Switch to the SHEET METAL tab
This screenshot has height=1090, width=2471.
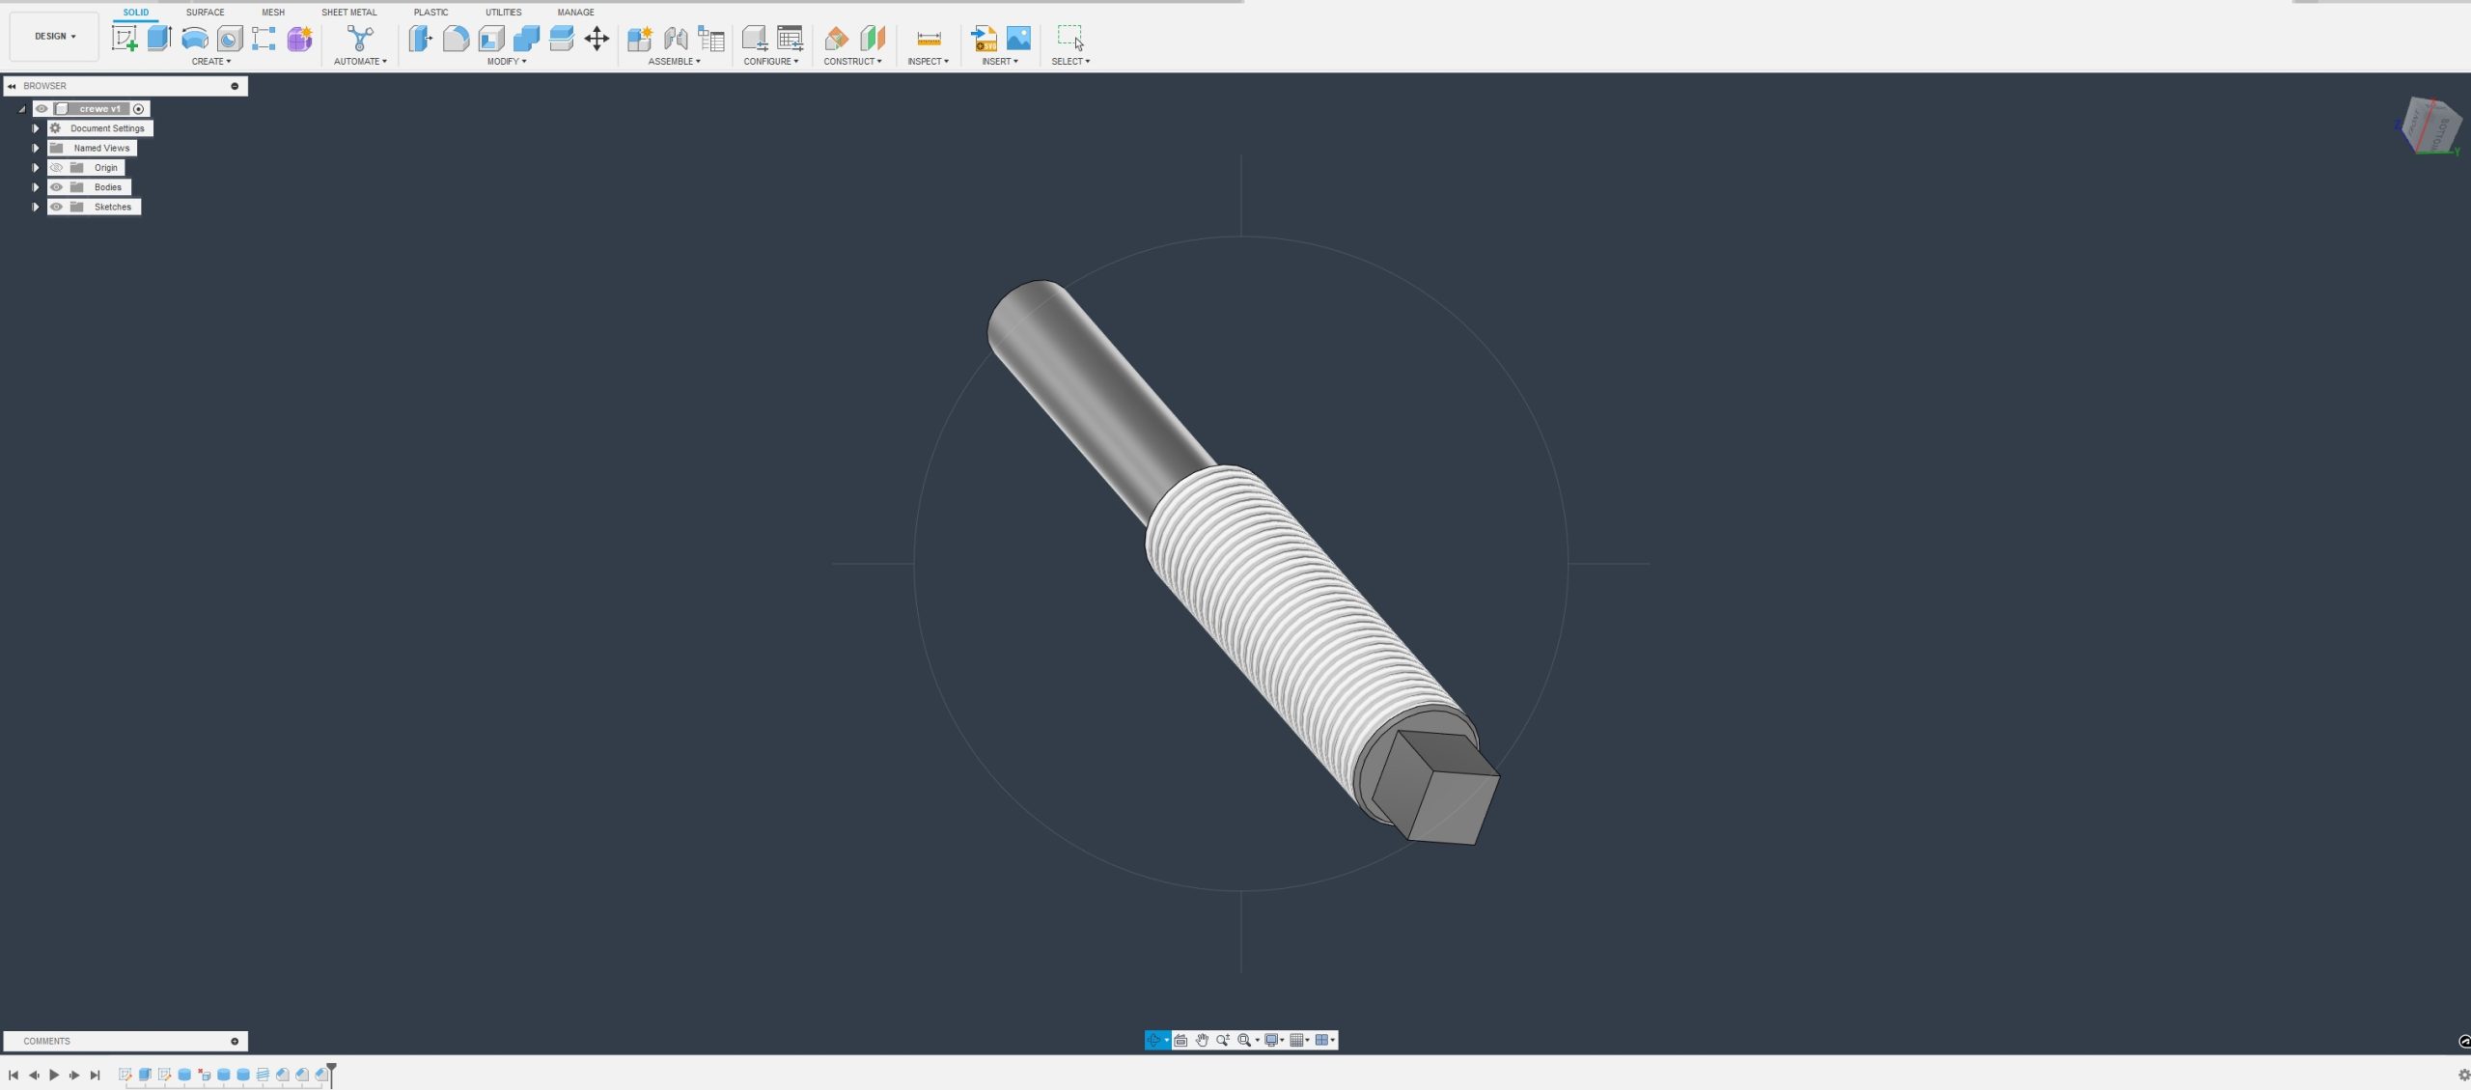pyautogui.click(x=348, y=13)
